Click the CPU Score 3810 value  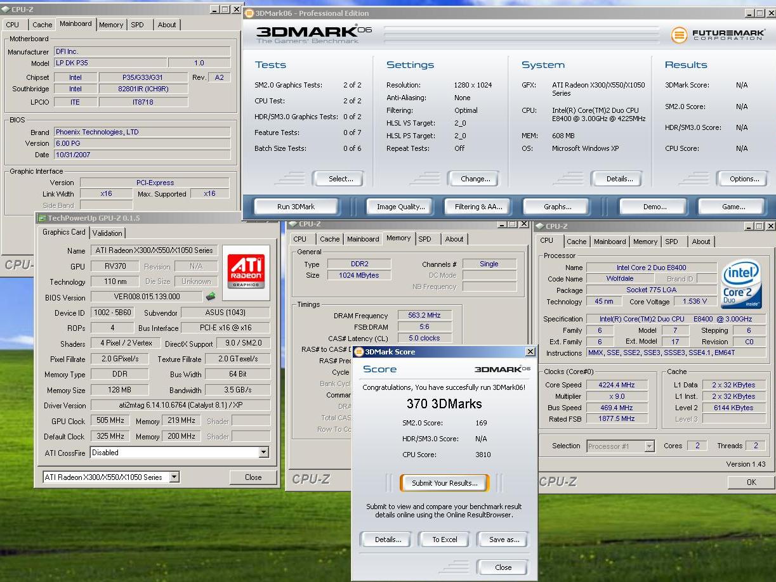[x=482, y=455]
